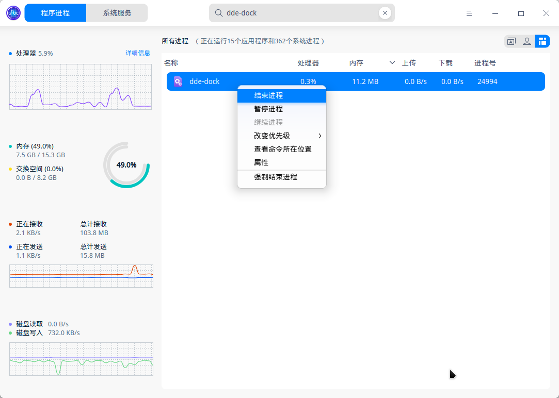Image resolution: width=559 pixels, height=398 pixels.
Task: Open the 详细信息 processor details link
Action: pos(137,53)
